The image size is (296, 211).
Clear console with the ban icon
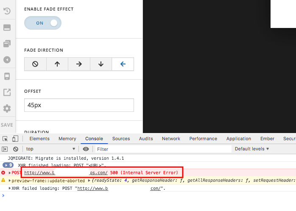coord(15,149)
